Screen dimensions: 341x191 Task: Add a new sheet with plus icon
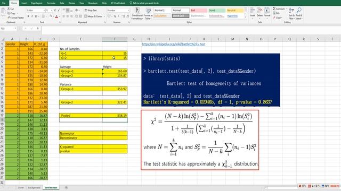click(66, 187)
